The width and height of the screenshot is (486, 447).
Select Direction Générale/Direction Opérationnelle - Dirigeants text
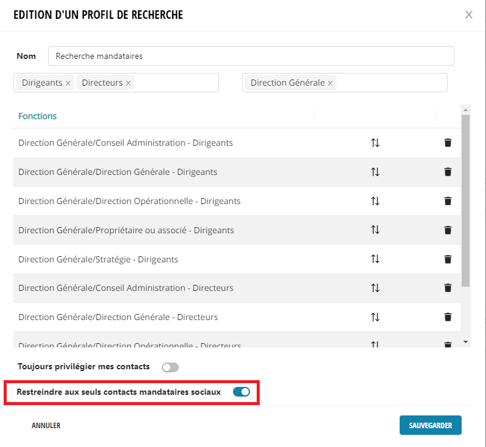(x=129, y=201)
